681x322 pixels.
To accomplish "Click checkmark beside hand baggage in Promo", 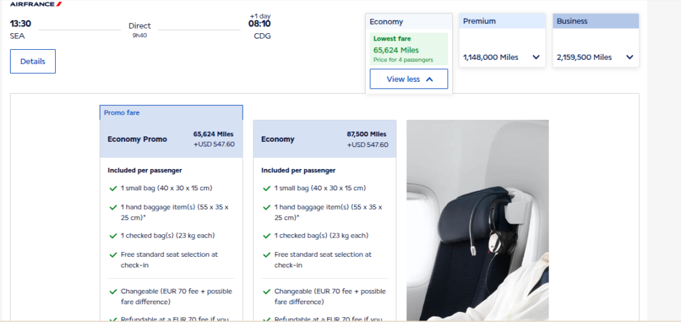I will click(114, 208).
